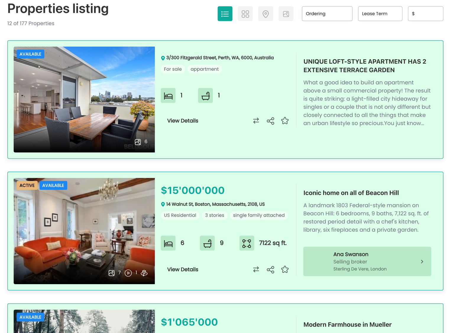The height and width of the screenshot is (333, 473).
Task: Open the Lease Term dropdown
Action: point(380,14)
